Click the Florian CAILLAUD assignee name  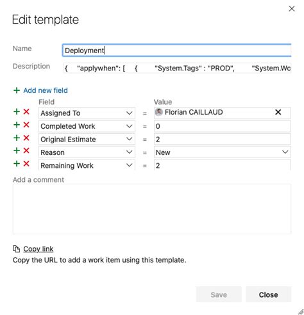pos(194,112)
